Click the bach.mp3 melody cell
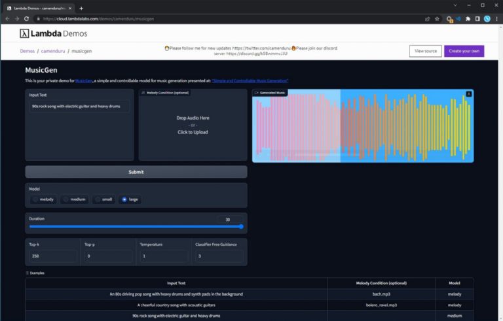The width and height of the screenshot is (503, 321). (381, 294)
